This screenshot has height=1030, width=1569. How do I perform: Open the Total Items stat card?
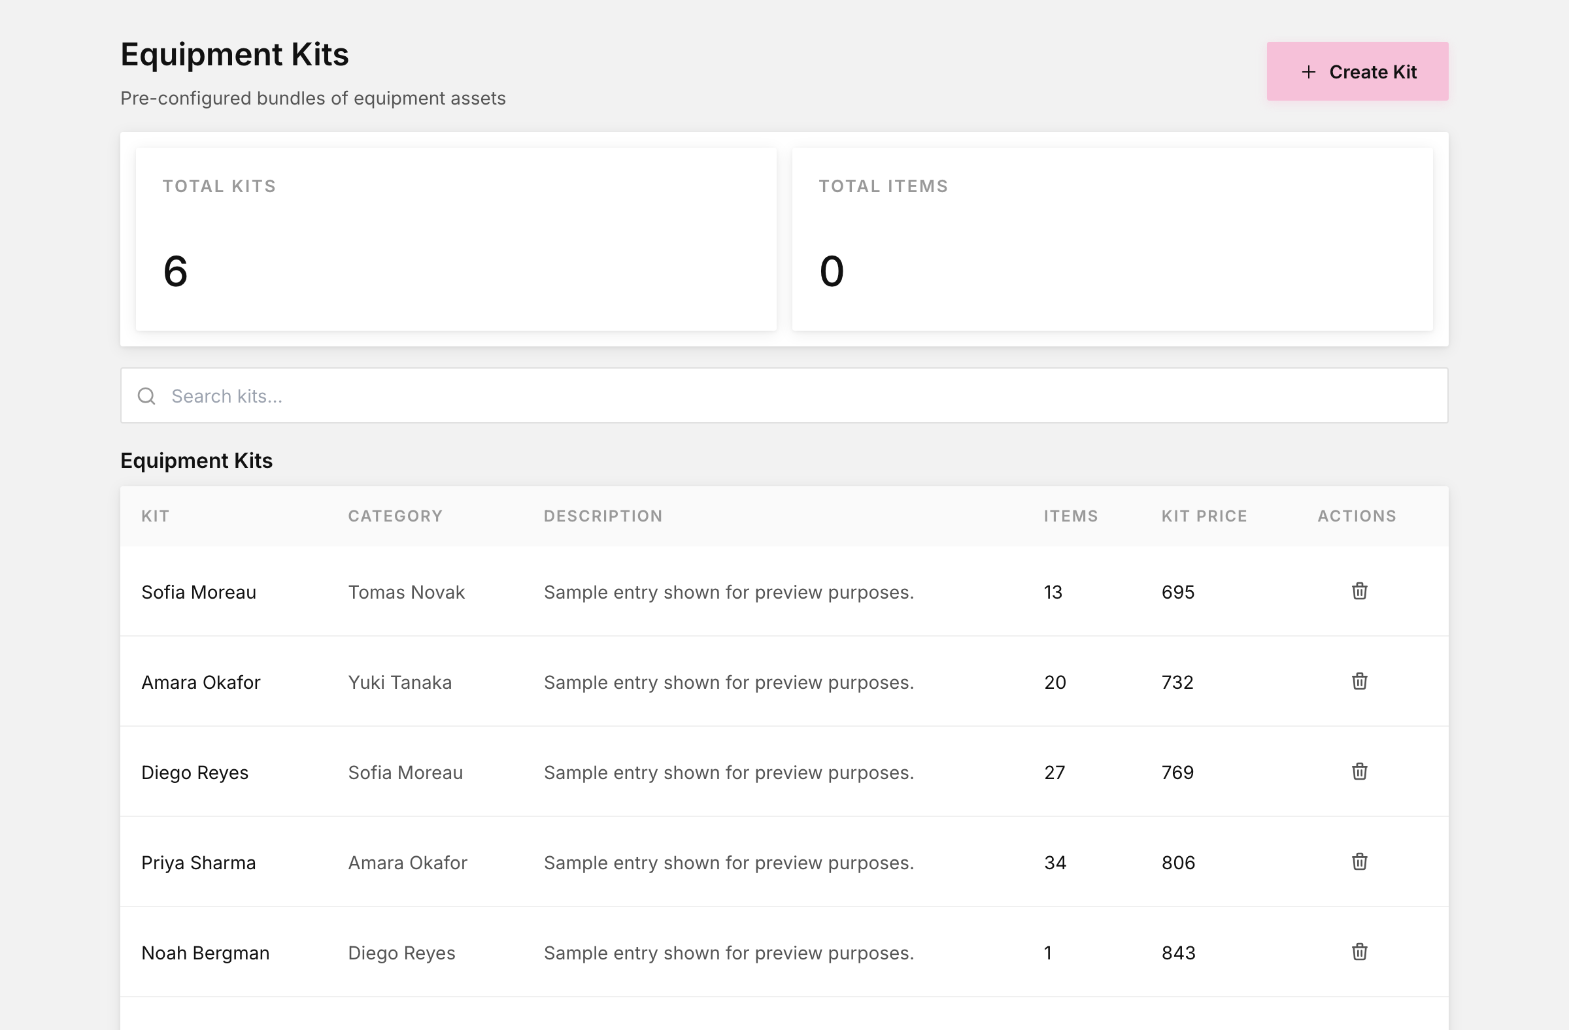pos(1112,239)
